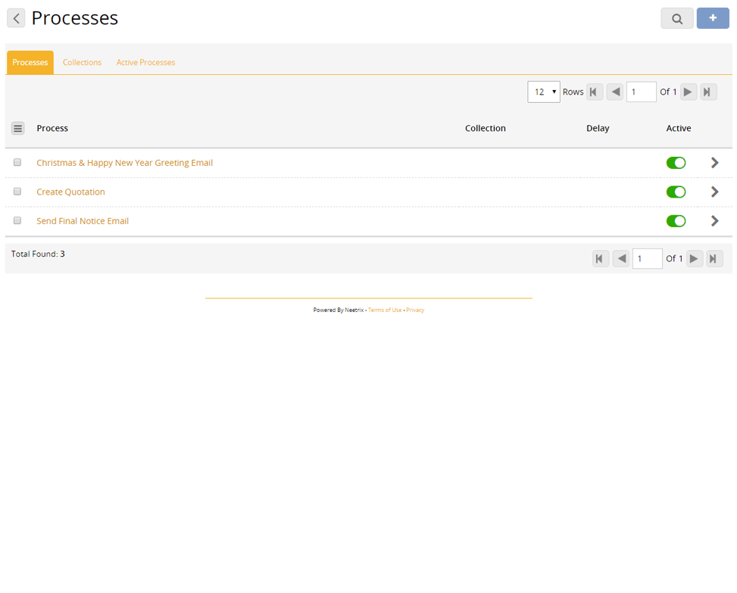This screenshot has height=593, width=737.
Task: Jump to last page in top pager
Action: tap(708, 92)
